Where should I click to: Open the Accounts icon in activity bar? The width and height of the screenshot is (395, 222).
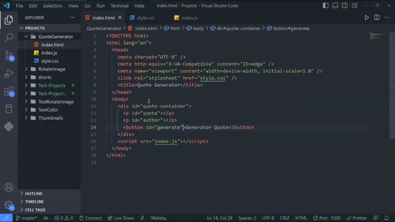[x=9, y=187]
